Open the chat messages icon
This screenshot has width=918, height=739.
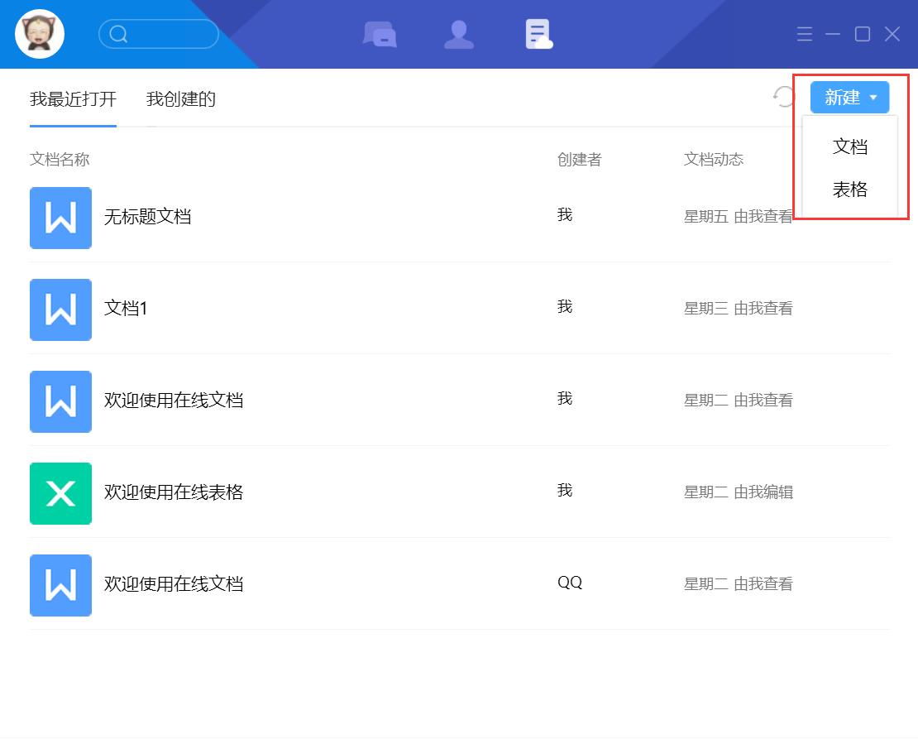point(380,35)
